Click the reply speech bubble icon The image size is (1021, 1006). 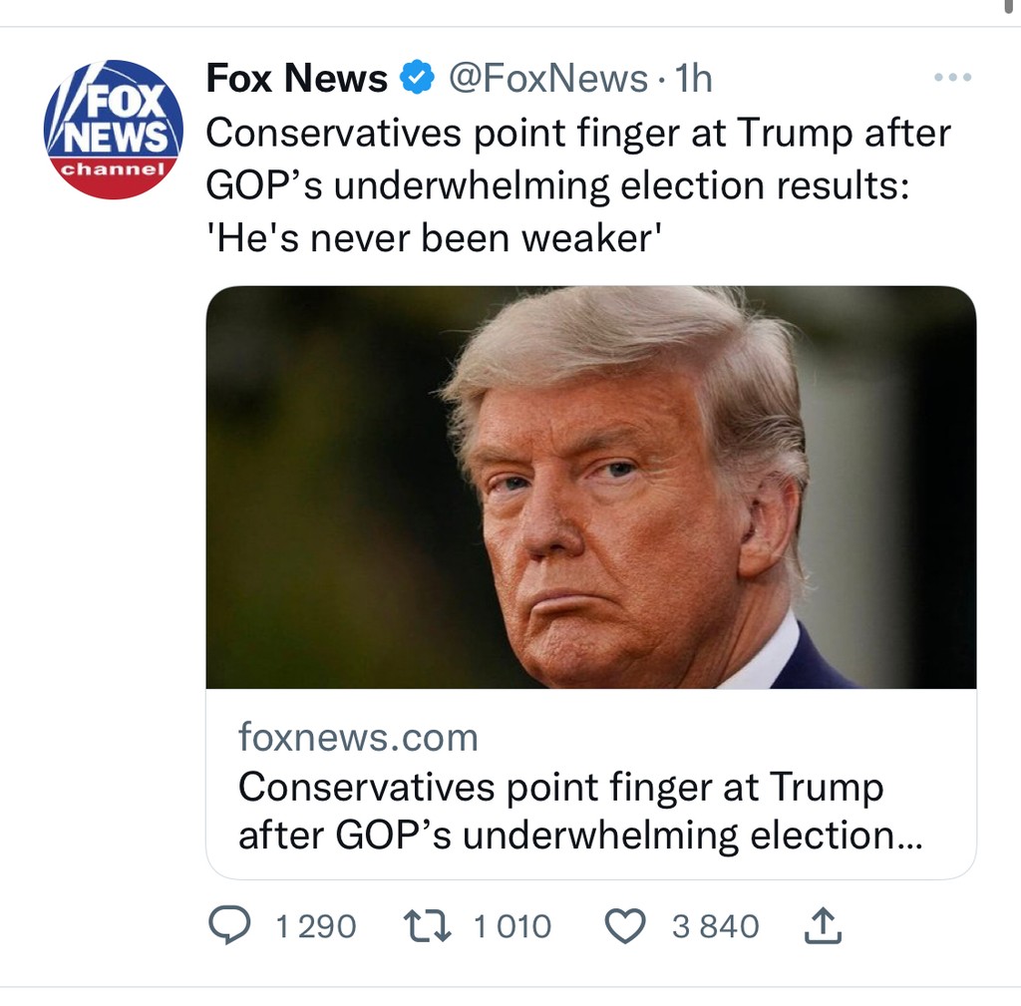coord(229,925)
